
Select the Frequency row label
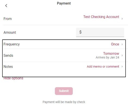pyautogui.click(x=11, y=44)
